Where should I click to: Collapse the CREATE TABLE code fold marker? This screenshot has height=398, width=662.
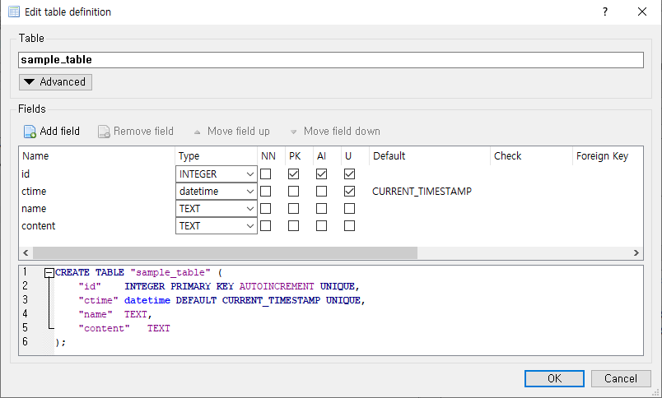tap(49, 273)
